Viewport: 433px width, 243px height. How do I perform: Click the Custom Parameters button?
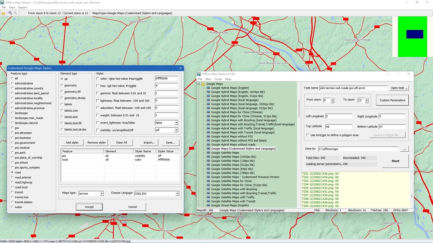392,100
